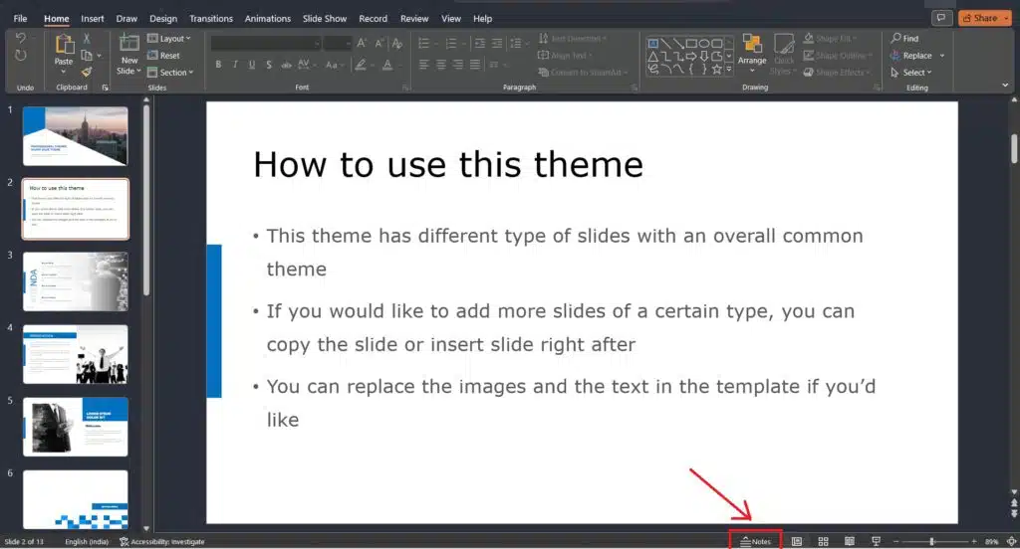Screen dimensions: 1020x549
Task: Toggle the Notes pane
Action: pyautogui.click(x=755, y=541)
